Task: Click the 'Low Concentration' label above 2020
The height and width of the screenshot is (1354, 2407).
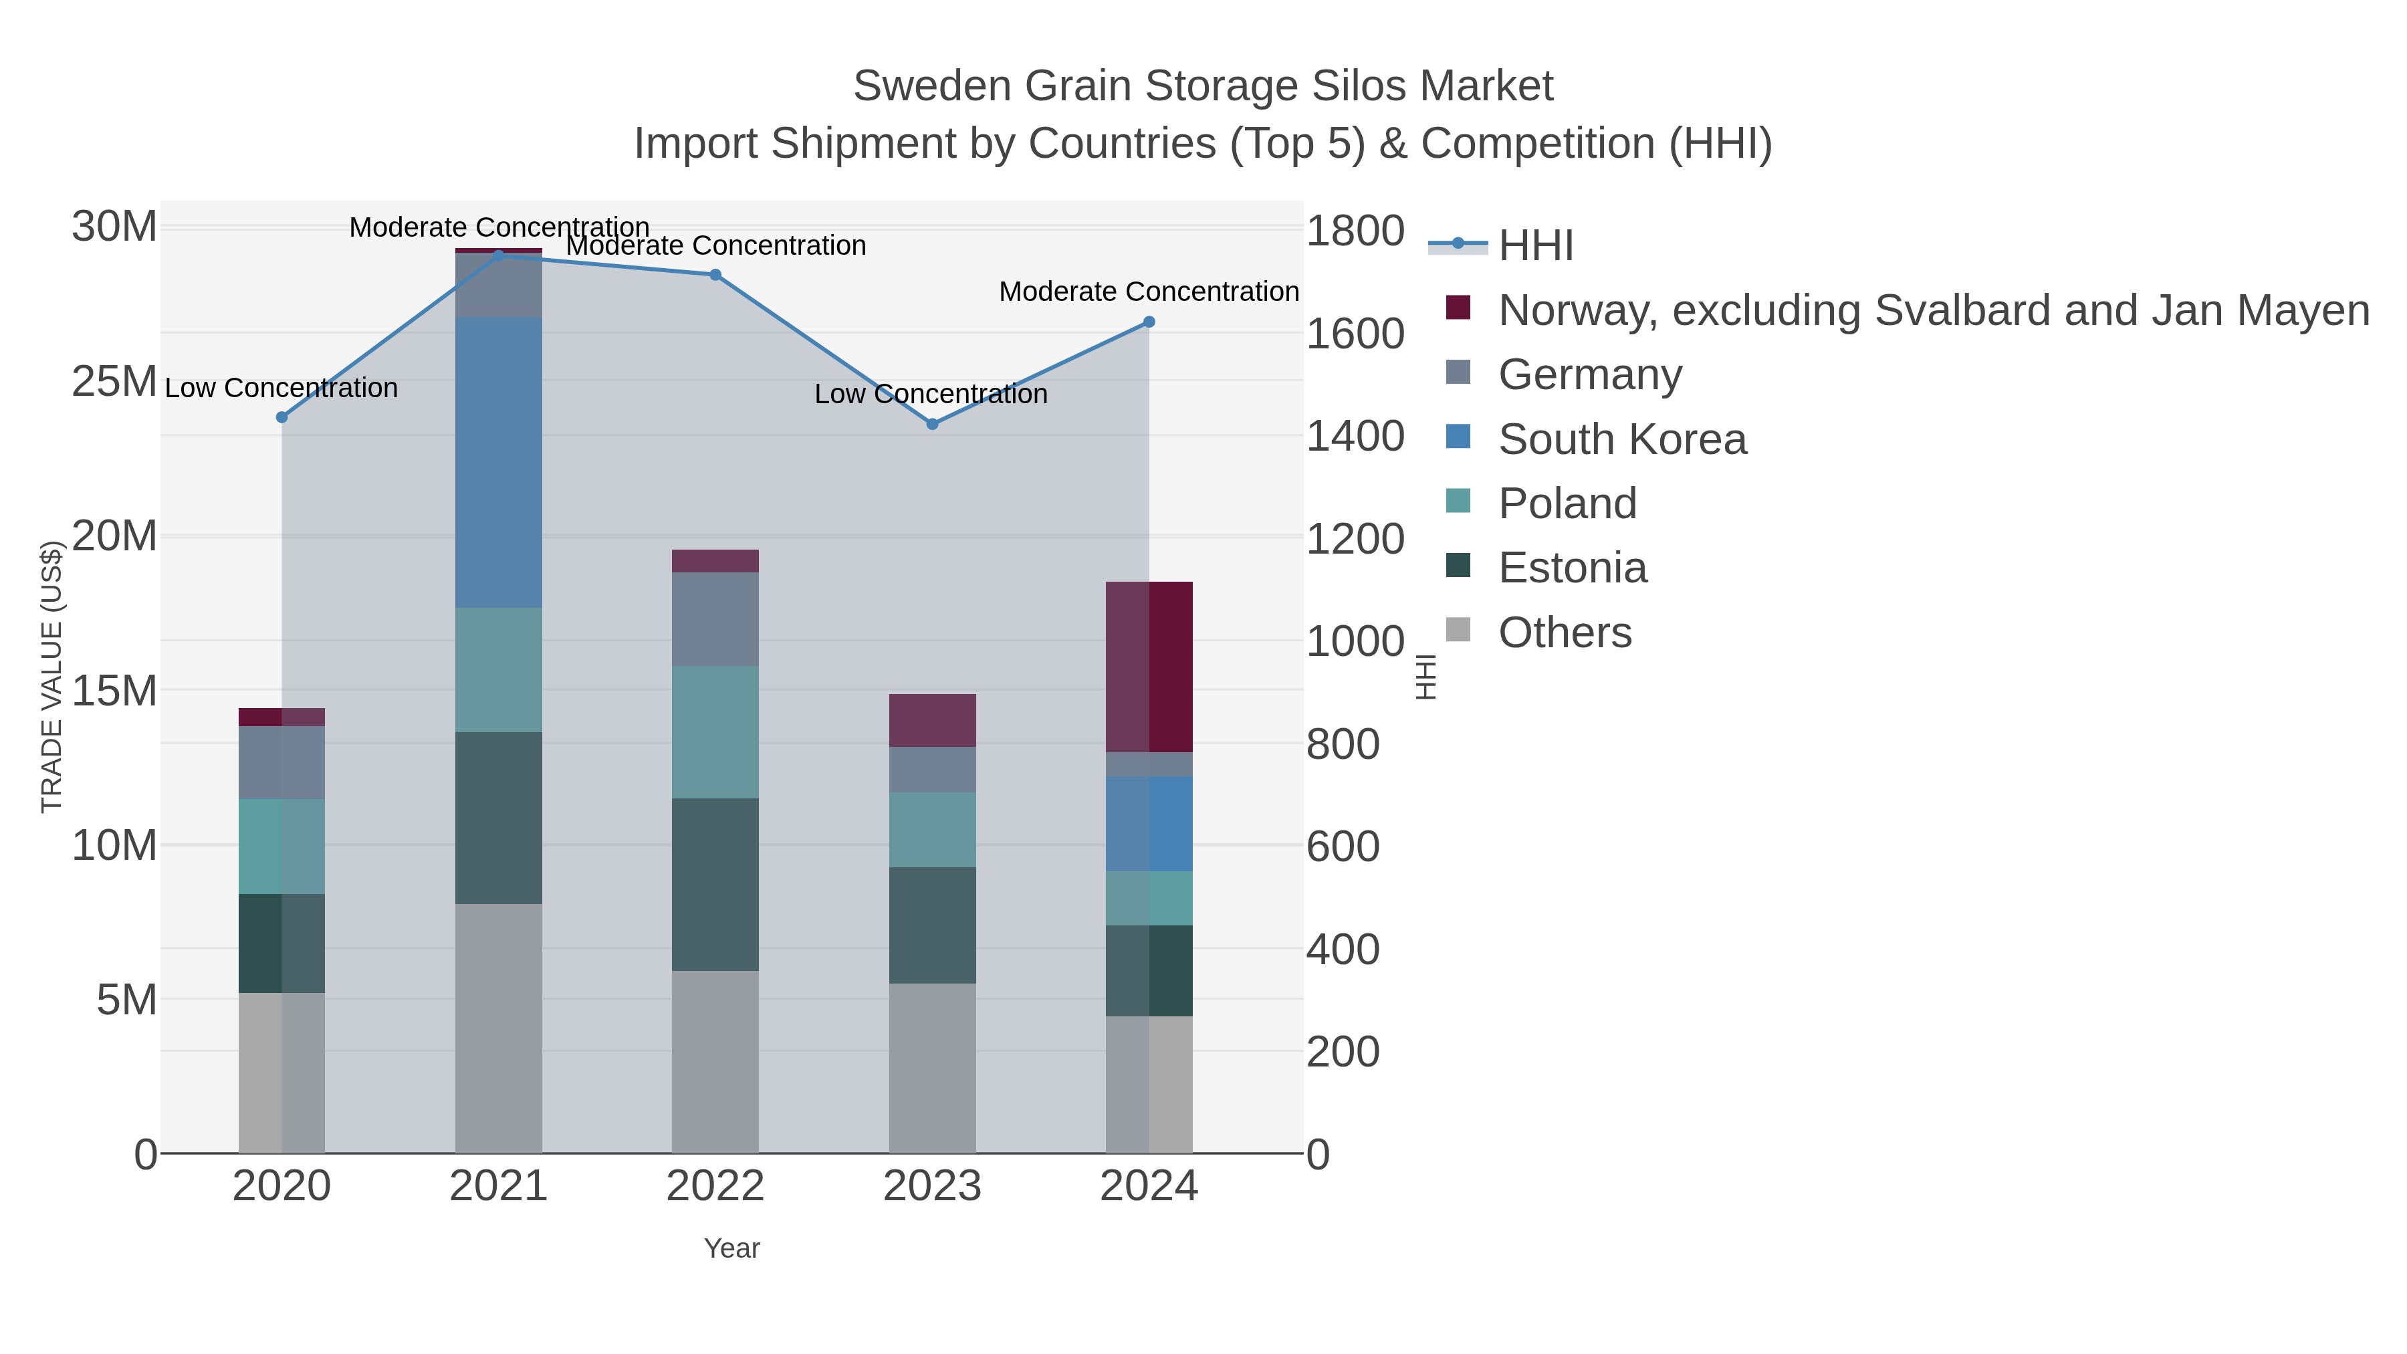Action: [x=281, y=388]
